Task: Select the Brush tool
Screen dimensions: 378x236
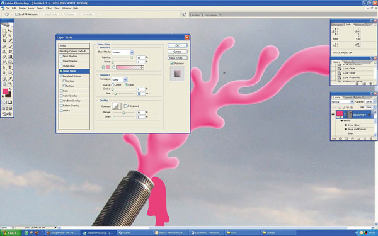Action: [x=10, y=47]
